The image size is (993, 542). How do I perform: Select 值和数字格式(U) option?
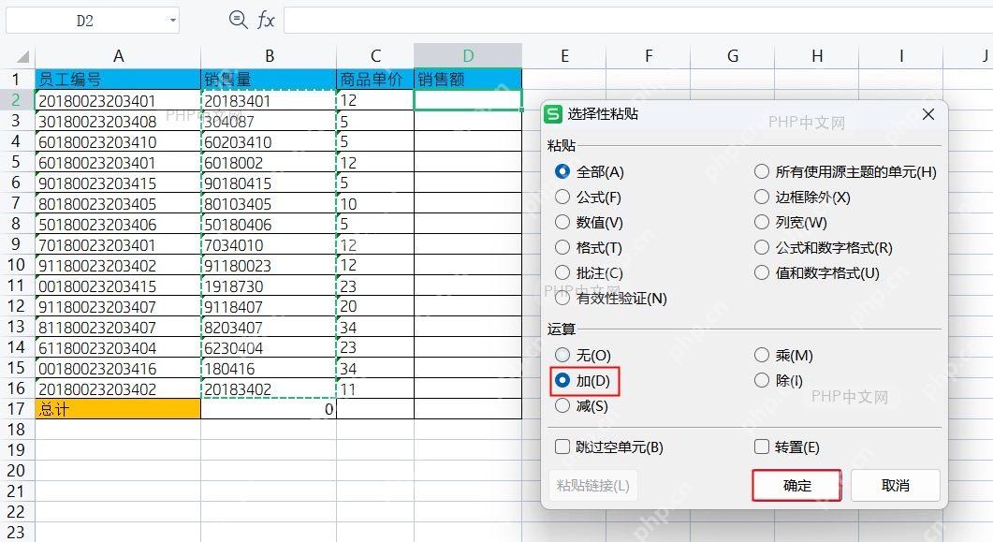817,273
